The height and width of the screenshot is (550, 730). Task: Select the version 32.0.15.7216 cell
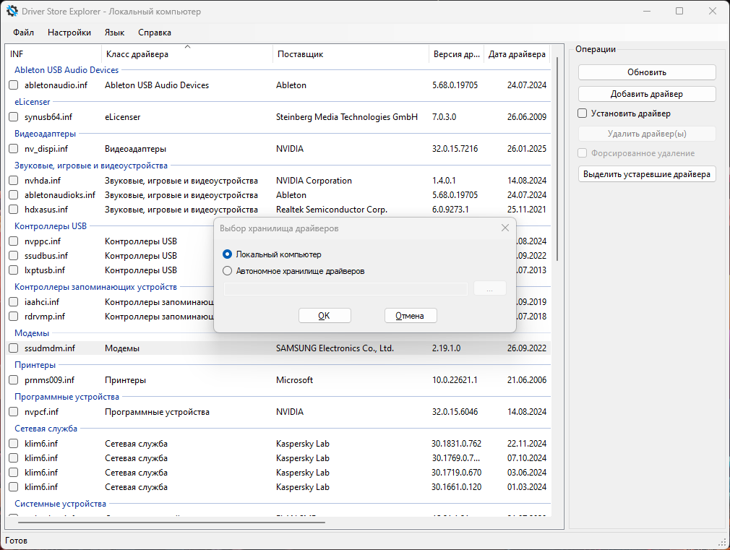tap(455, 149)
